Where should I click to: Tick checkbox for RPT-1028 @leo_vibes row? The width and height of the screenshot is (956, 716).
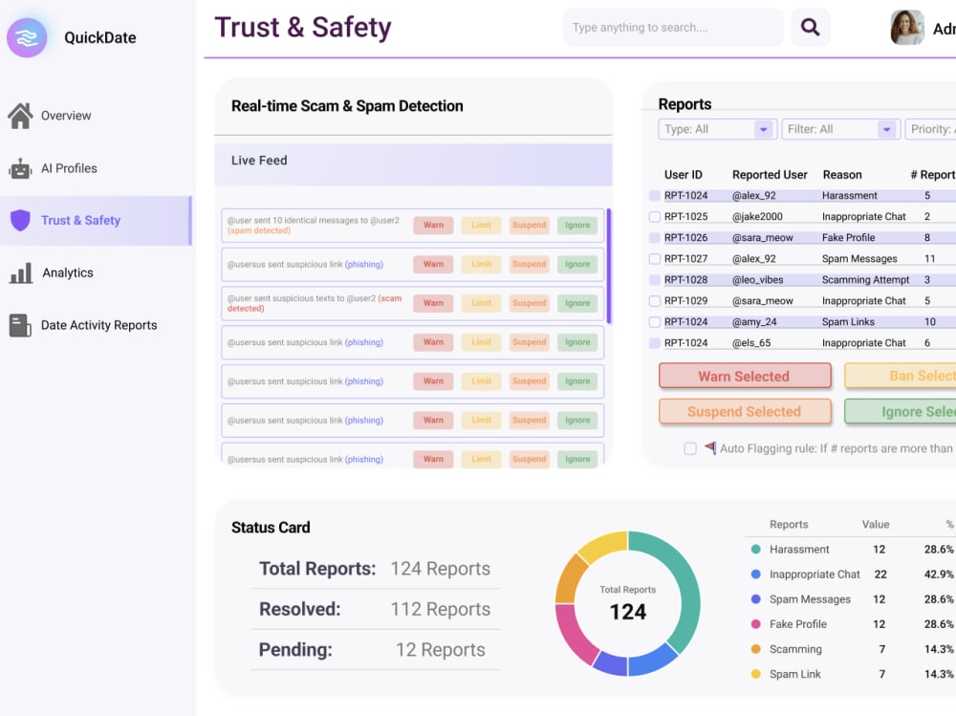tap(655, 280)
